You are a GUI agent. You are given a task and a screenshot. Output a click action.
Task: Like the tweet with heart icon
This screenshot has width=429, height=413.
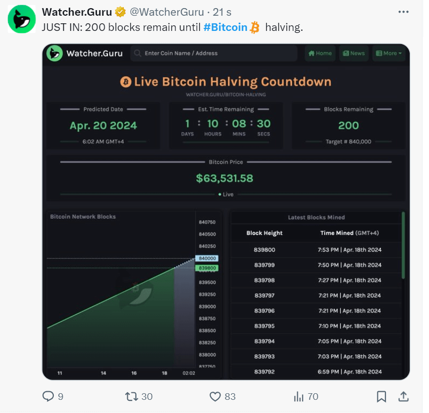216,396
